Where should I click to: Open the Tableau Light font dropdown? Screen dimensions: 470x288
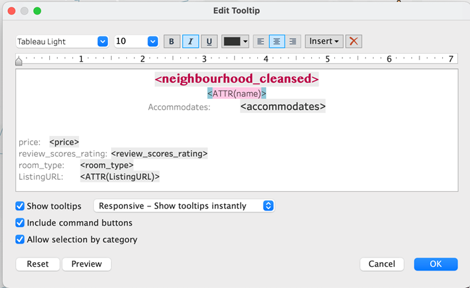[x=102, y=41]
